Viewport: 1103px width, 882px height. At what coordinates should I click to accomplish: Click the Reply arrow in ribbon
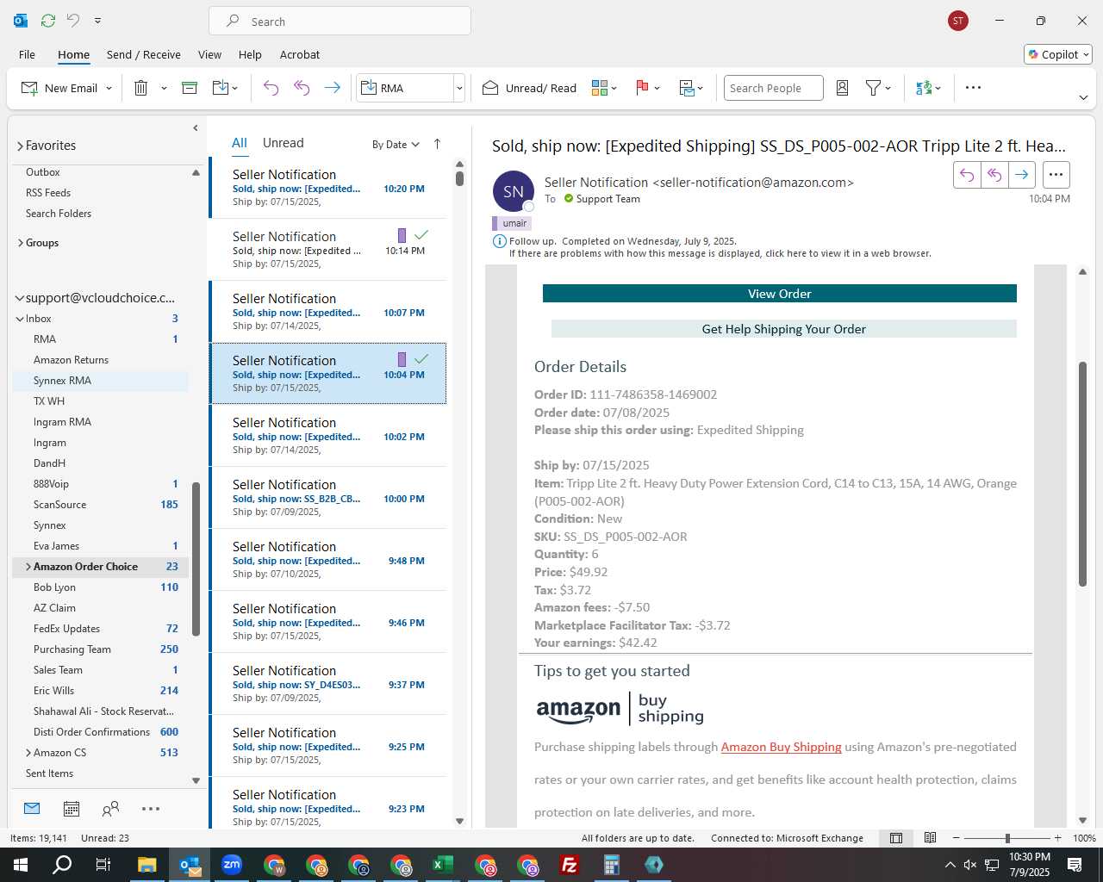271,88
